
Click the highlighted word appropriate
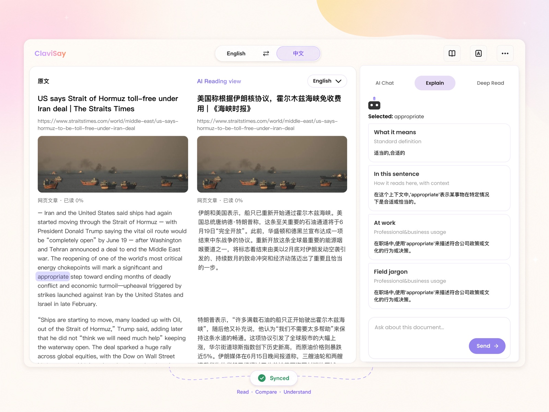coord(53,277)
